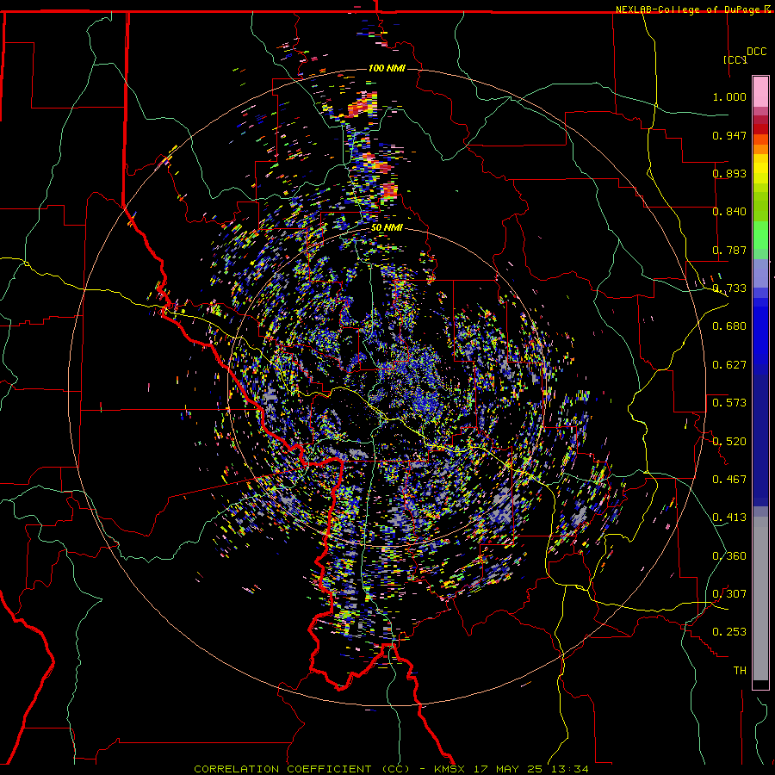
Task: Click the 0.573 legend value
Action: coord(729,403)
